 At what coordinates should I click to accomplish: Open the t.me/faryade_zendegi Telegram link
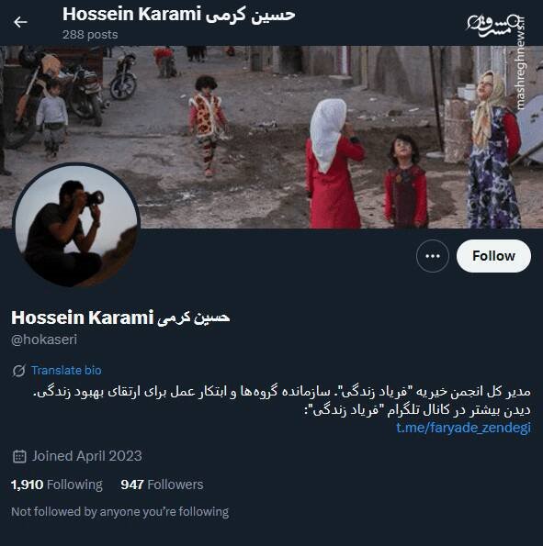[x=463, y=428]
